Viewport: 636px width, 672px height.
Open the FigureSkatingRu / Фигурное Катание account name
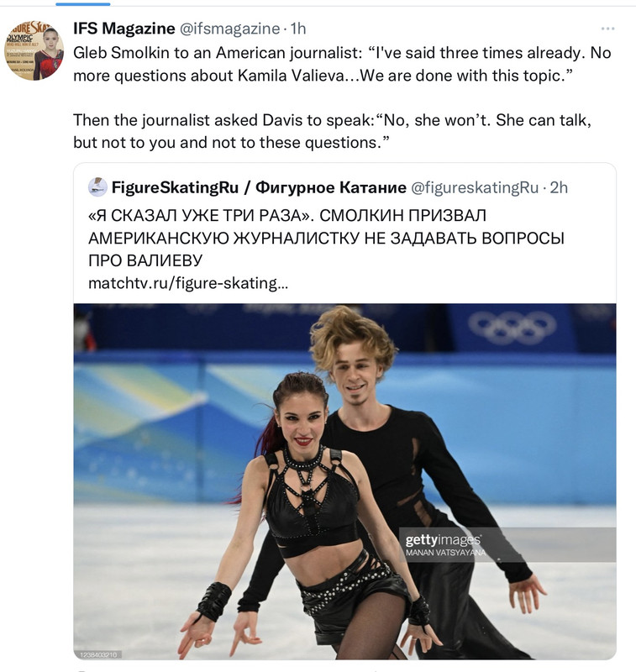click(x=259, y=187)
